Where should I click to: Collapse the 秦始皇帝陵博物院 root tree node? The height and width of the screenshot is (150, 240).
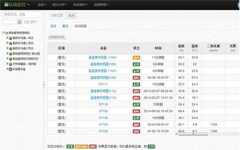tap(4, 32)
